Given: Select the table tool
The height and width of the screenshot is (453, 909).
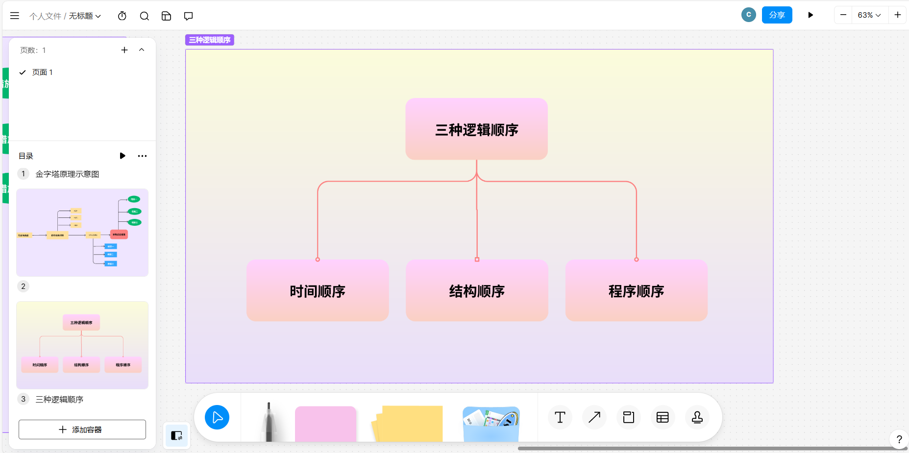Looking at the screenshot, I should coord(663,417).
